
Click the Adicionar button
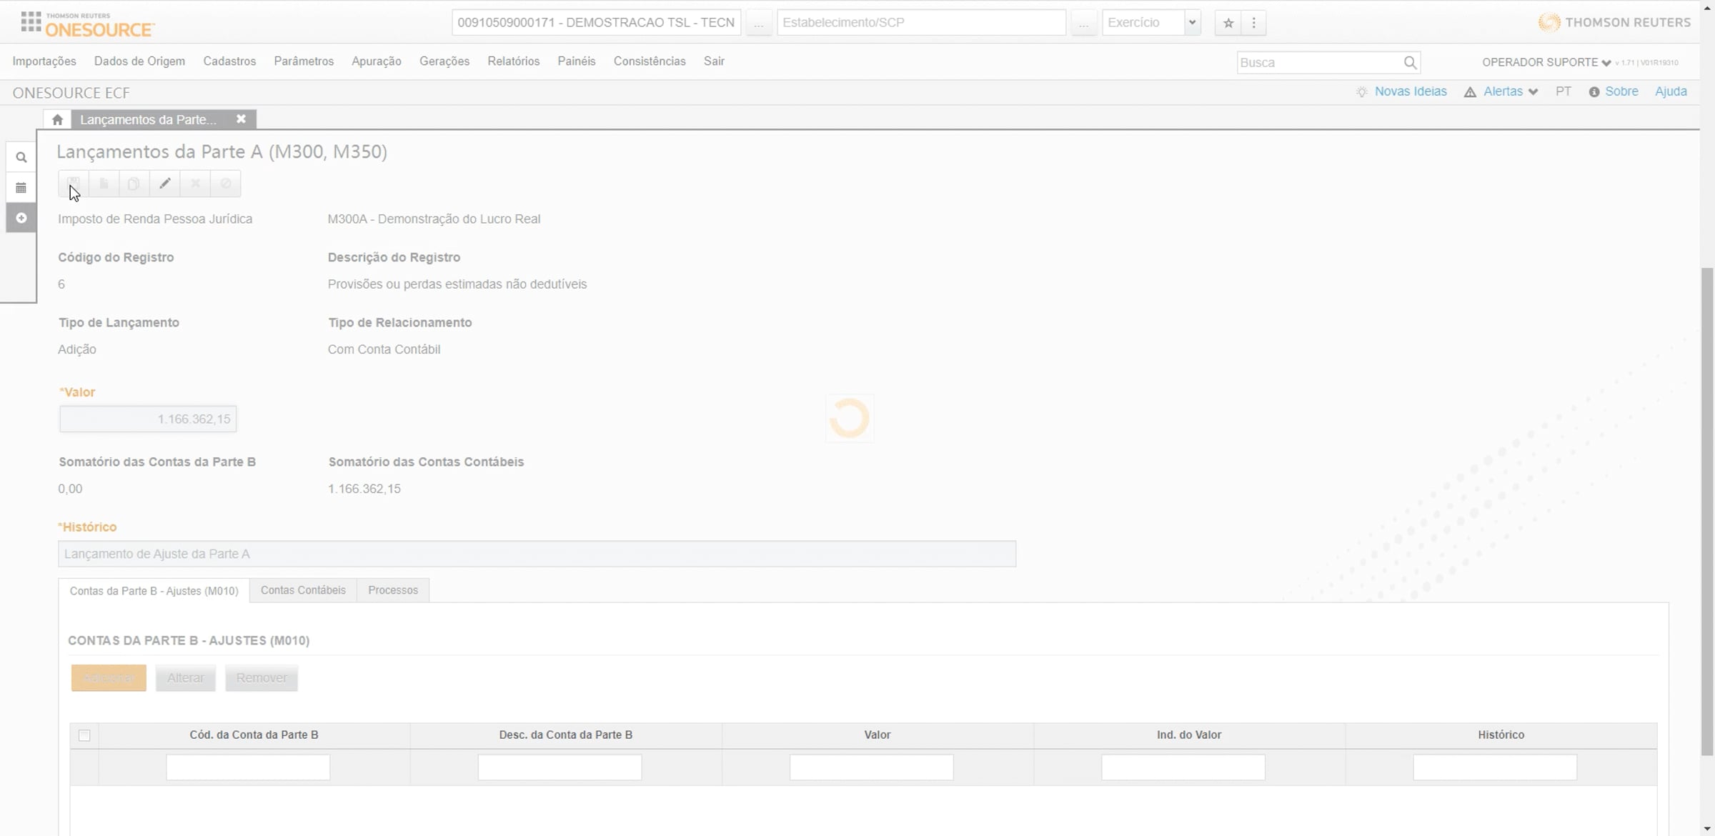tap(109, 677)
